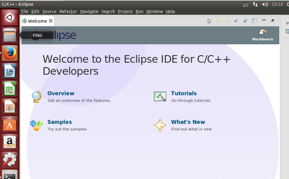Screen dimensions: 289x179
Task: Navigate back with the left arrow icon
Action: [x=218, y=21]
